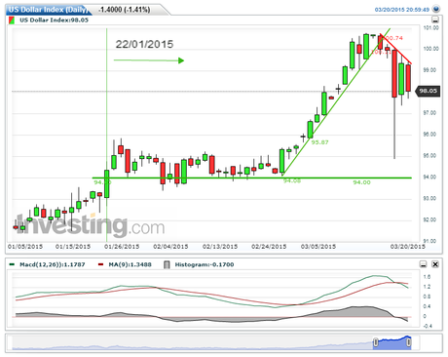The width and height of the screenshot is (448, 357).
Task: Click the 01/26/2015 date axis label
Action: 122,247
